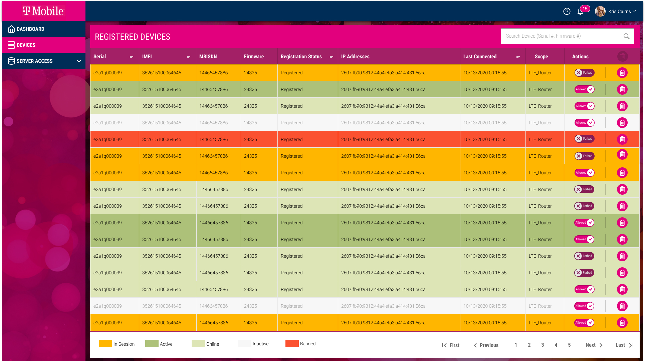Delete the device in the eighth table row

click(622, 189)
